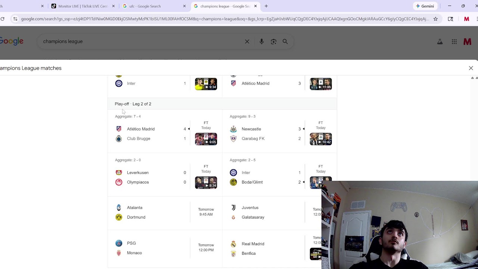Reload the current page
The height and width of the screenshot is (269, 478).
pyautogui.click(x=3, y=19)
